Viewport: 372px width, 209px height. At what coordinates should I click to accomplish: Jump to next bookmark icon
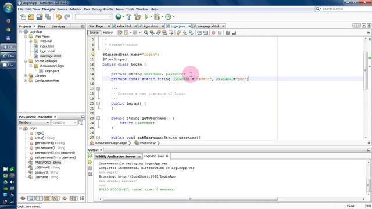[185, 33]
